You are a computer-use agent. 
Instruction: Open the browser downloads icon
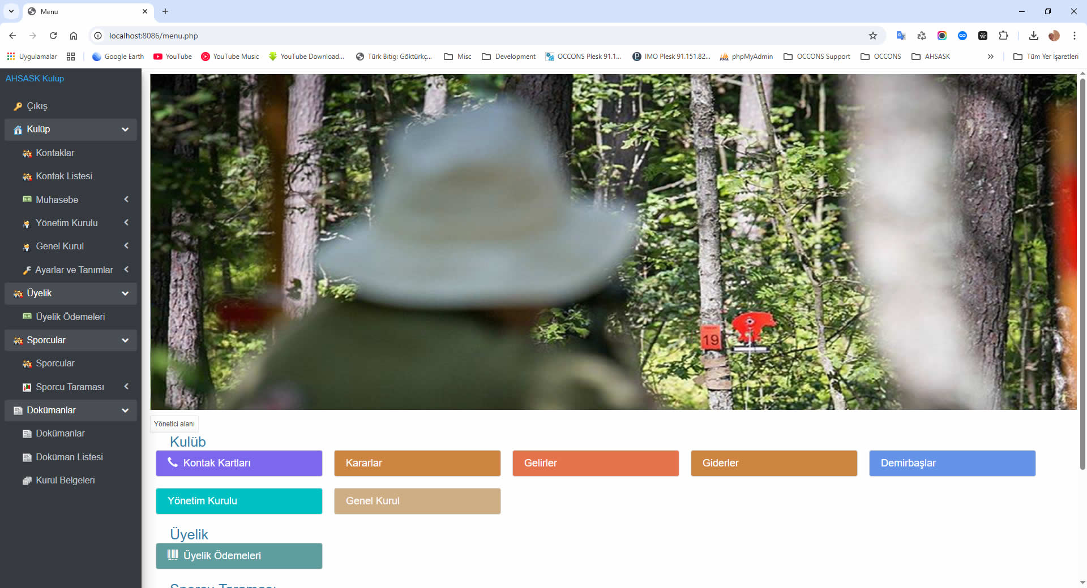(x=1033, y=36)
